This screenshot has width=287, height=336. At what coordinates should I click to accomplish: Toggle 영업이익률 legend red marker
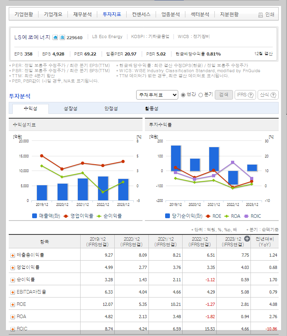click(x=66, y=216)
